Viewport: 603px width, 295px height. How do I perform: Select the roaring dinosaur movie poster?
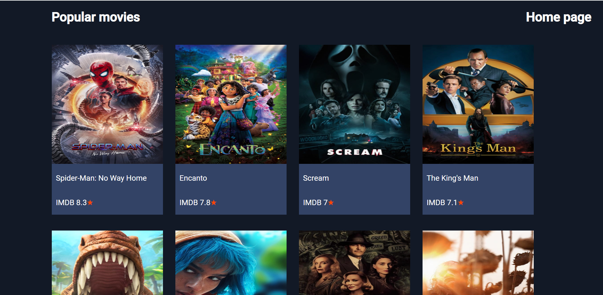click(107, 263)
